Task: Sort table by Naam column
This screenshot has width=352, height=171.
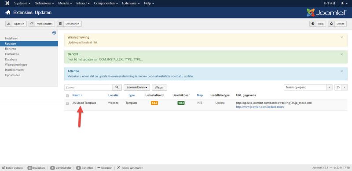Action: (77, 95)
